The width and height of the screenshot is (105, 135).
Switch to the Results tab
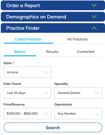coord(52,52)
